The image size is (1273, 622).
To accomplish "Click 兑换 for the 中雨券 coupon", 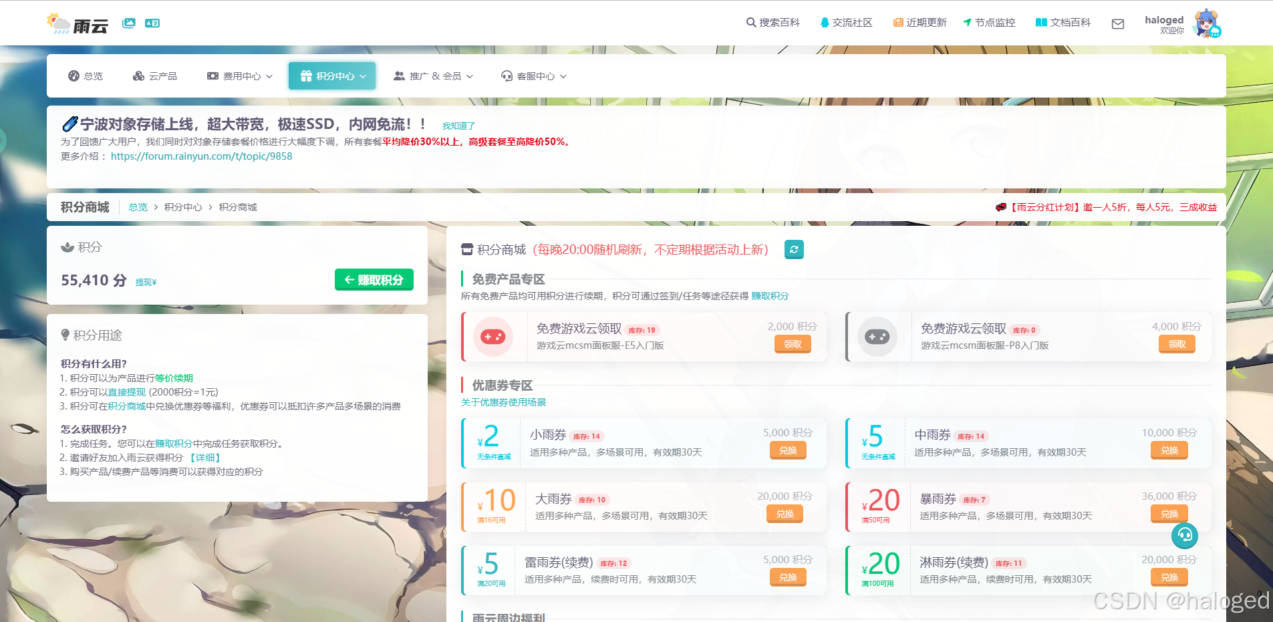I will [x=1169, y=450].
